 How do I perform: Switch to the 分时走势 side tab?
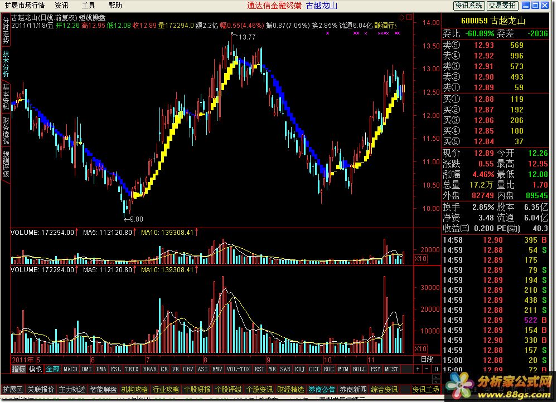click(6, 31)
